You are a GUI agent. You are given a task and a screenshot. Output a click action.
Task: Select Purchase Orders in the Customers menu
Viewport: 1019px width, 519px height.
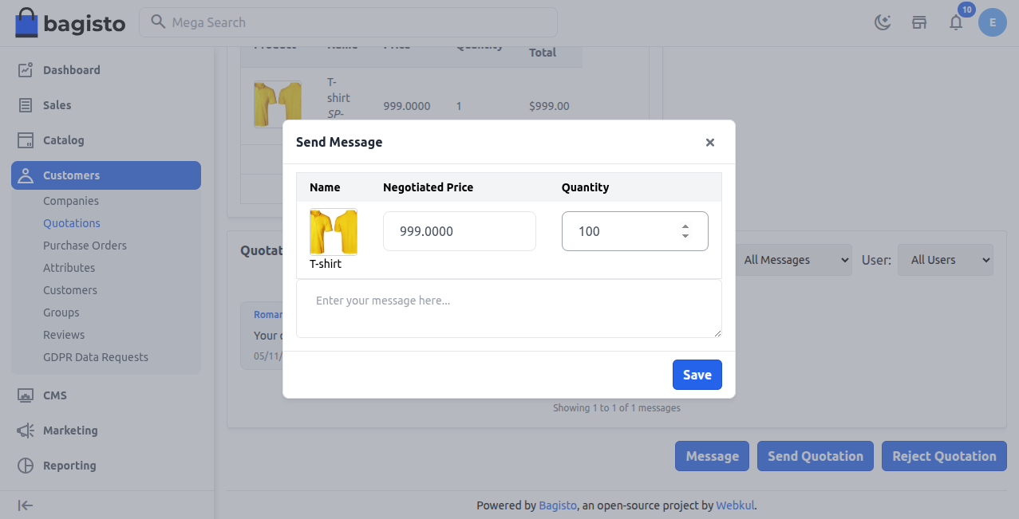(x=85, y=245)
